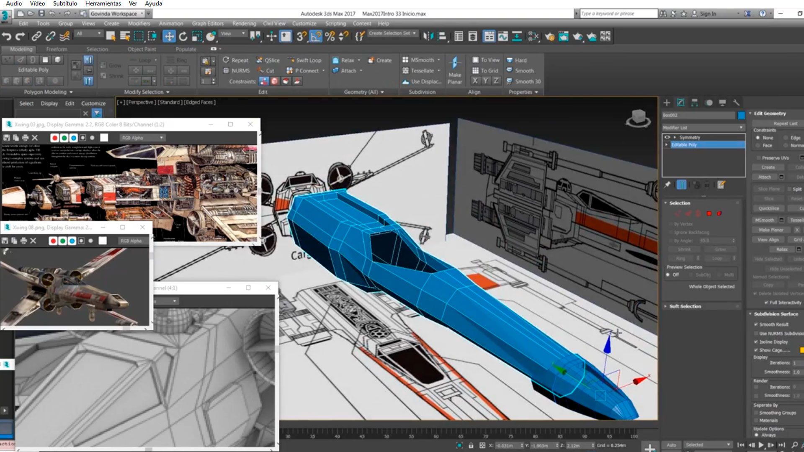Select the Face constraint radio button
The image size is (804, 452).
758,145
